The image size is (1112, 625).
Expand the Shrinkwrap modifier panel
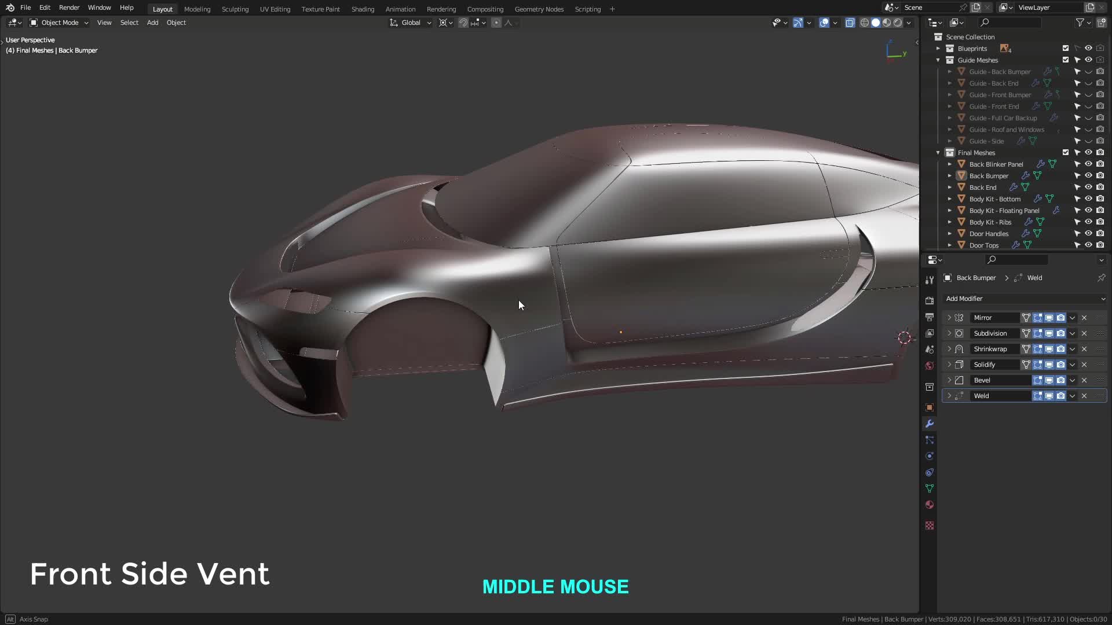949,349
